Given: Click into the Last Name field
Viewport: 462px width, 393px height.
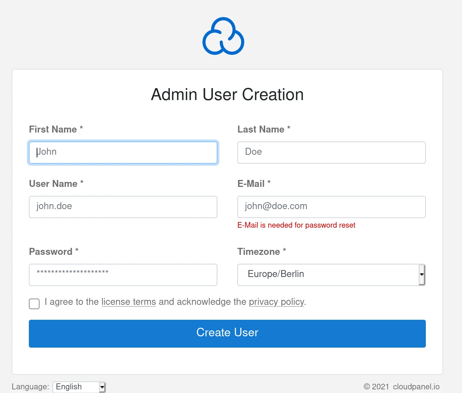Looking at the screenshot, I should pos(332,152).
